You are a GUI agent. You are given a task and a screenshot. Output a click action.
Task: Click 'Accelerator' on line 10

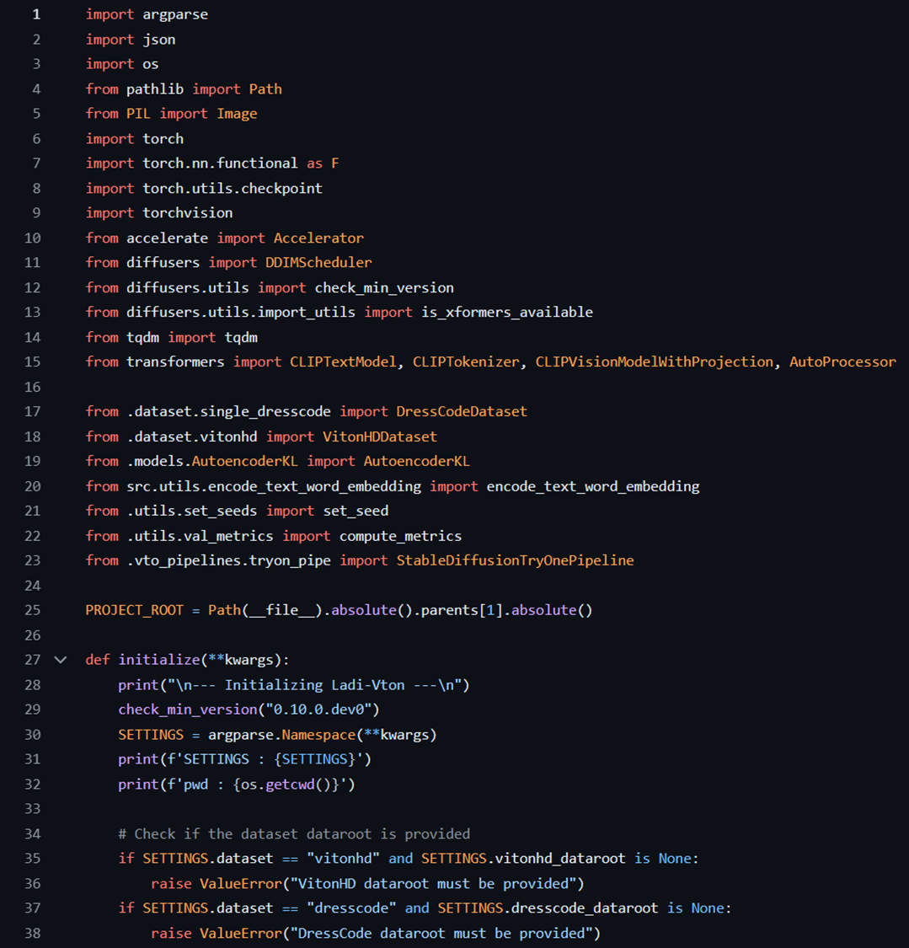pyautogui.click(x=318, y=238)
